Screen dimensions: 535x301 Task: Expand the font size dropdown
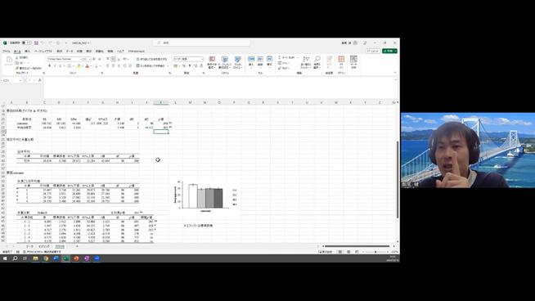coord(89,59)
